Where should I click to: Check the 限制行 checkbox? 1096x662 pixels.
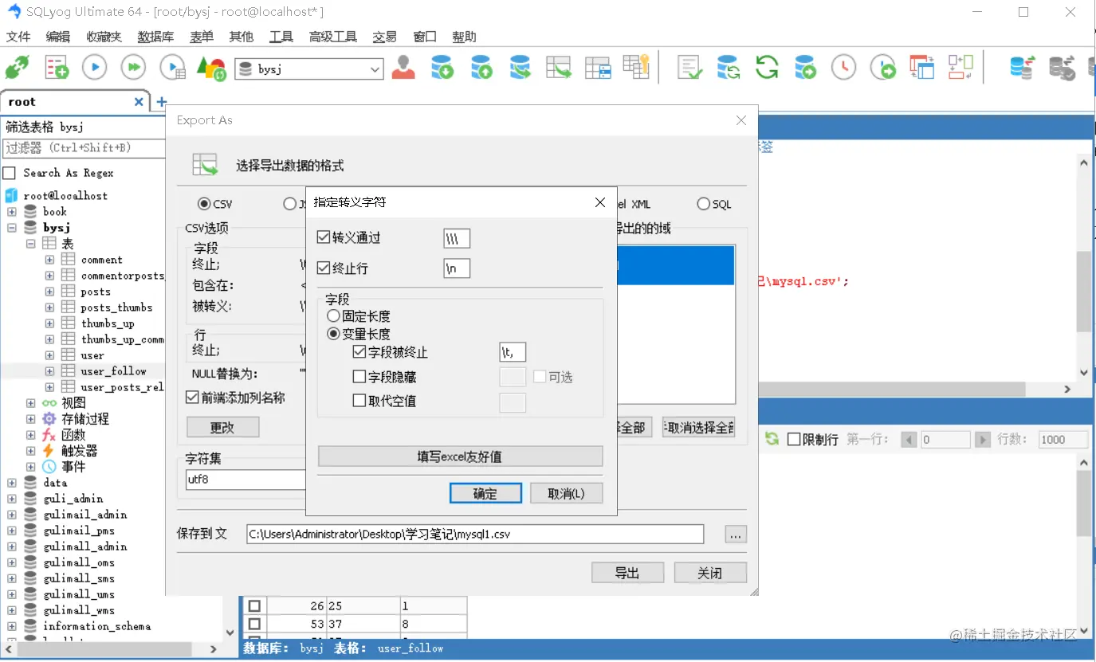coord(794,439)
